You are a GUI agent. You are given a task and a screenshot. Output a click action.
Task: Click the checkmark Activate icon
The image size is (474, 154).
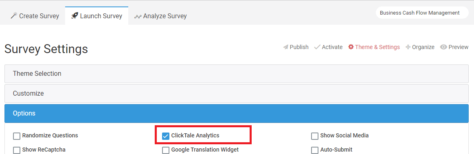317,47
